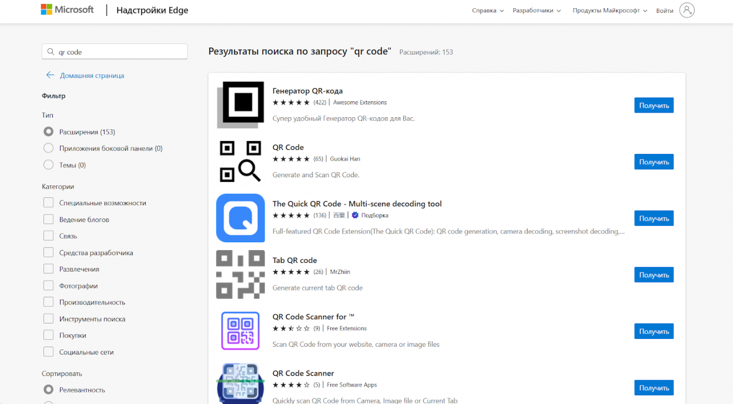Check the Социальные сети category
The image size is (733, 404).
pyautogui.click(x=49, y=352)
